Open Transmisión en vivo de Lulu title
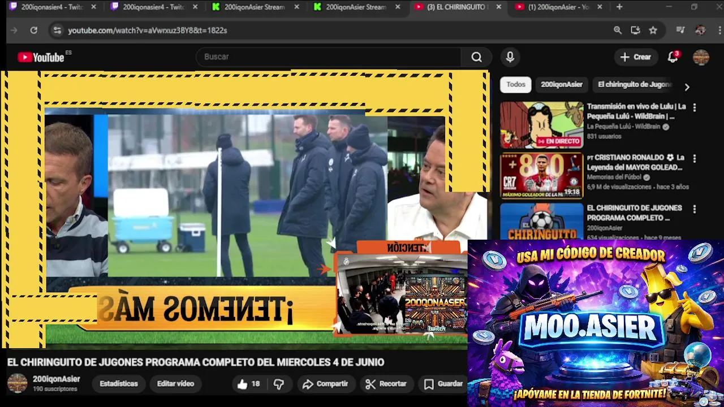 click(636, 111)
